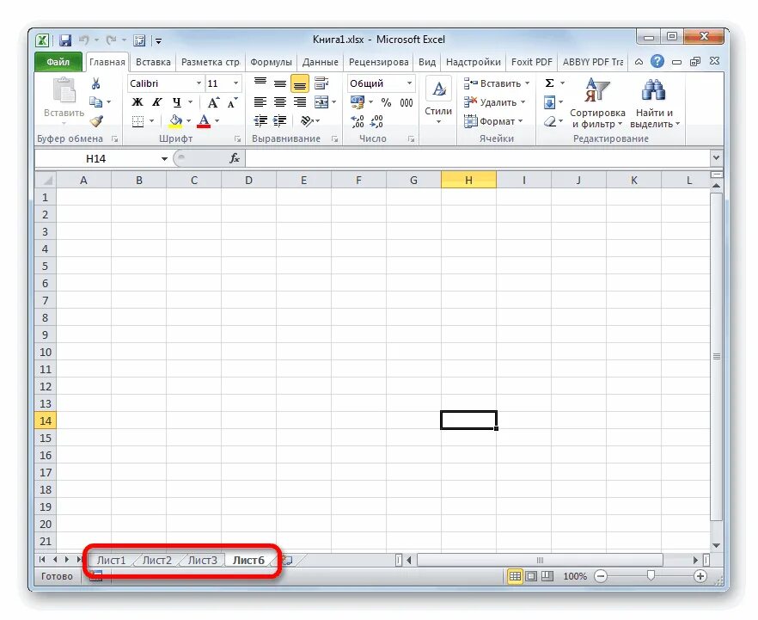Click the font color A icon
The image size is (758, 620).
[204, 121]
